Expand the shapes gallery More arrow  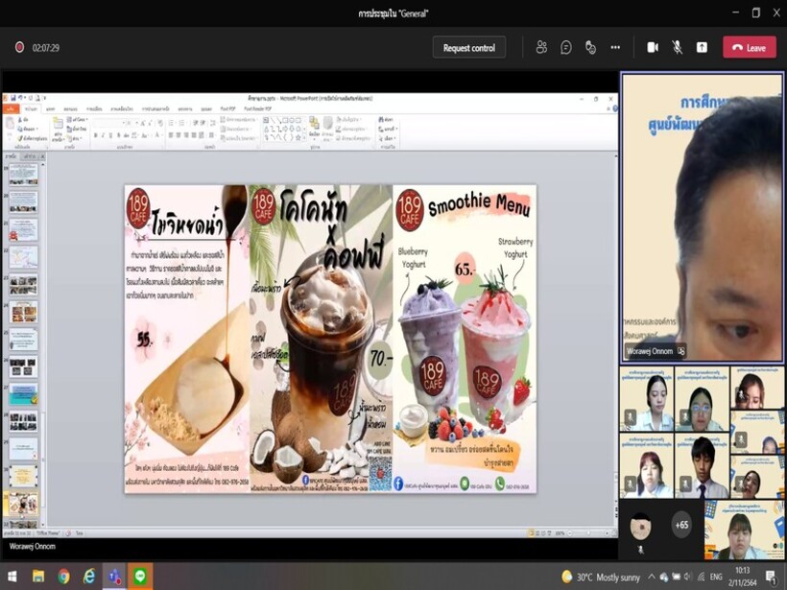[x=304, y=137]
